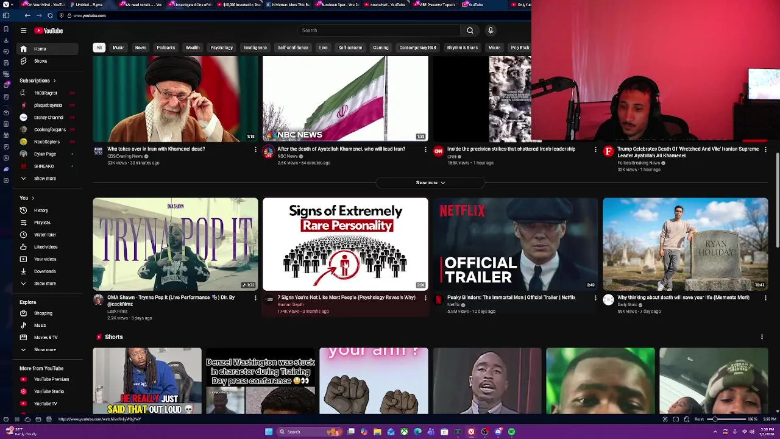This screenshot has height=439, width=780.
Task: Select the News filter chip
Action: coord(140,48)
